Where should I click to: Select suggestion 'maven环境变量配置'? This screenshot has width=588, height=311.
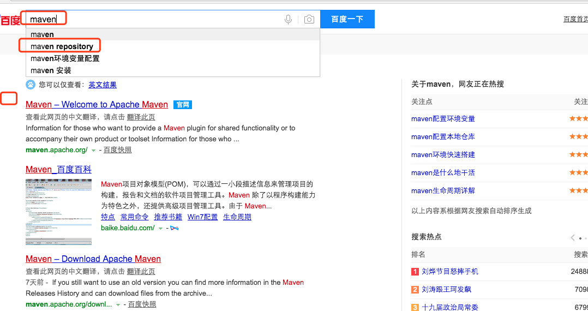click(x=173, y=58)
